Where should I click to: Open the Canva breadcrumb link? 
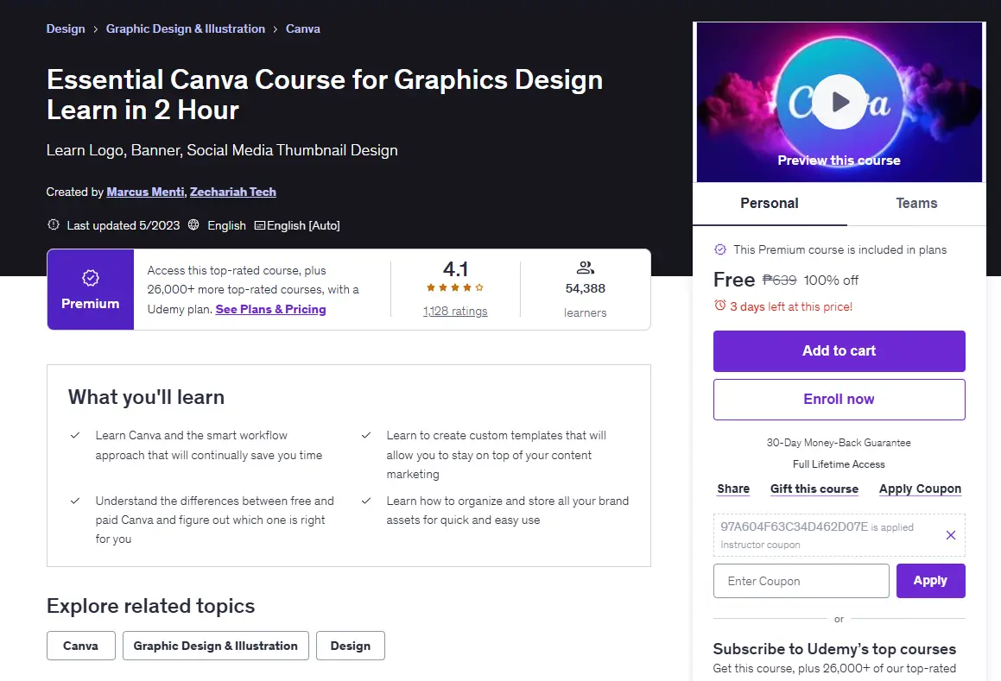302,28
